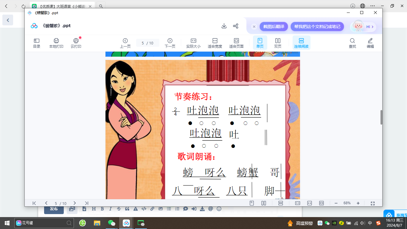
Task: Go to next page with 下一页
Action: (170, 43)
